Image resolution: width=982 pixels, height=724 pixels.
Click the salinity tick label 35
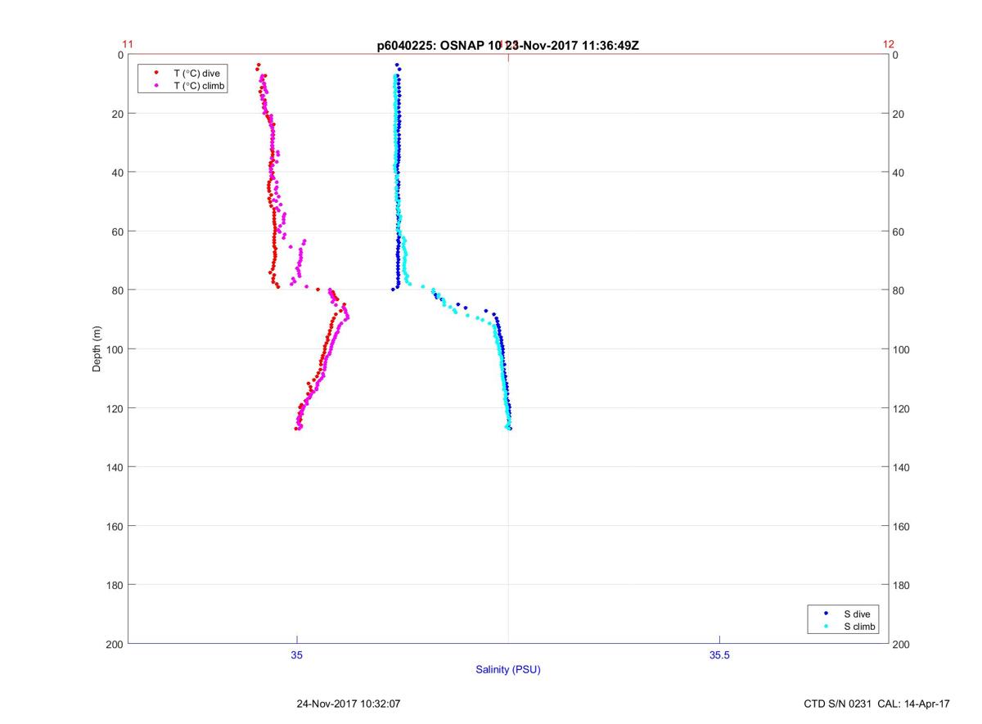pos(297,654)
